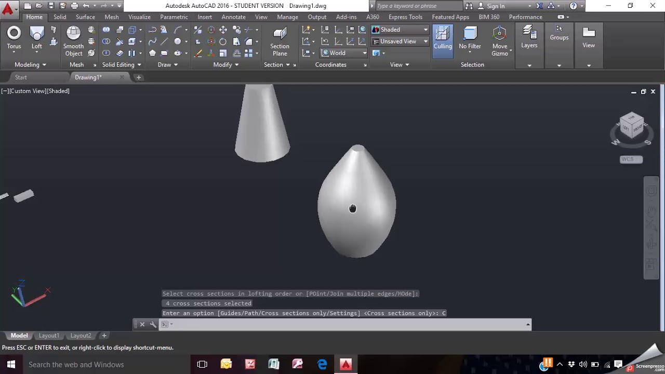This screenshot has width=665, height=374.
Task: Click Sign In to Autodesk account
Action: [496, 6]
